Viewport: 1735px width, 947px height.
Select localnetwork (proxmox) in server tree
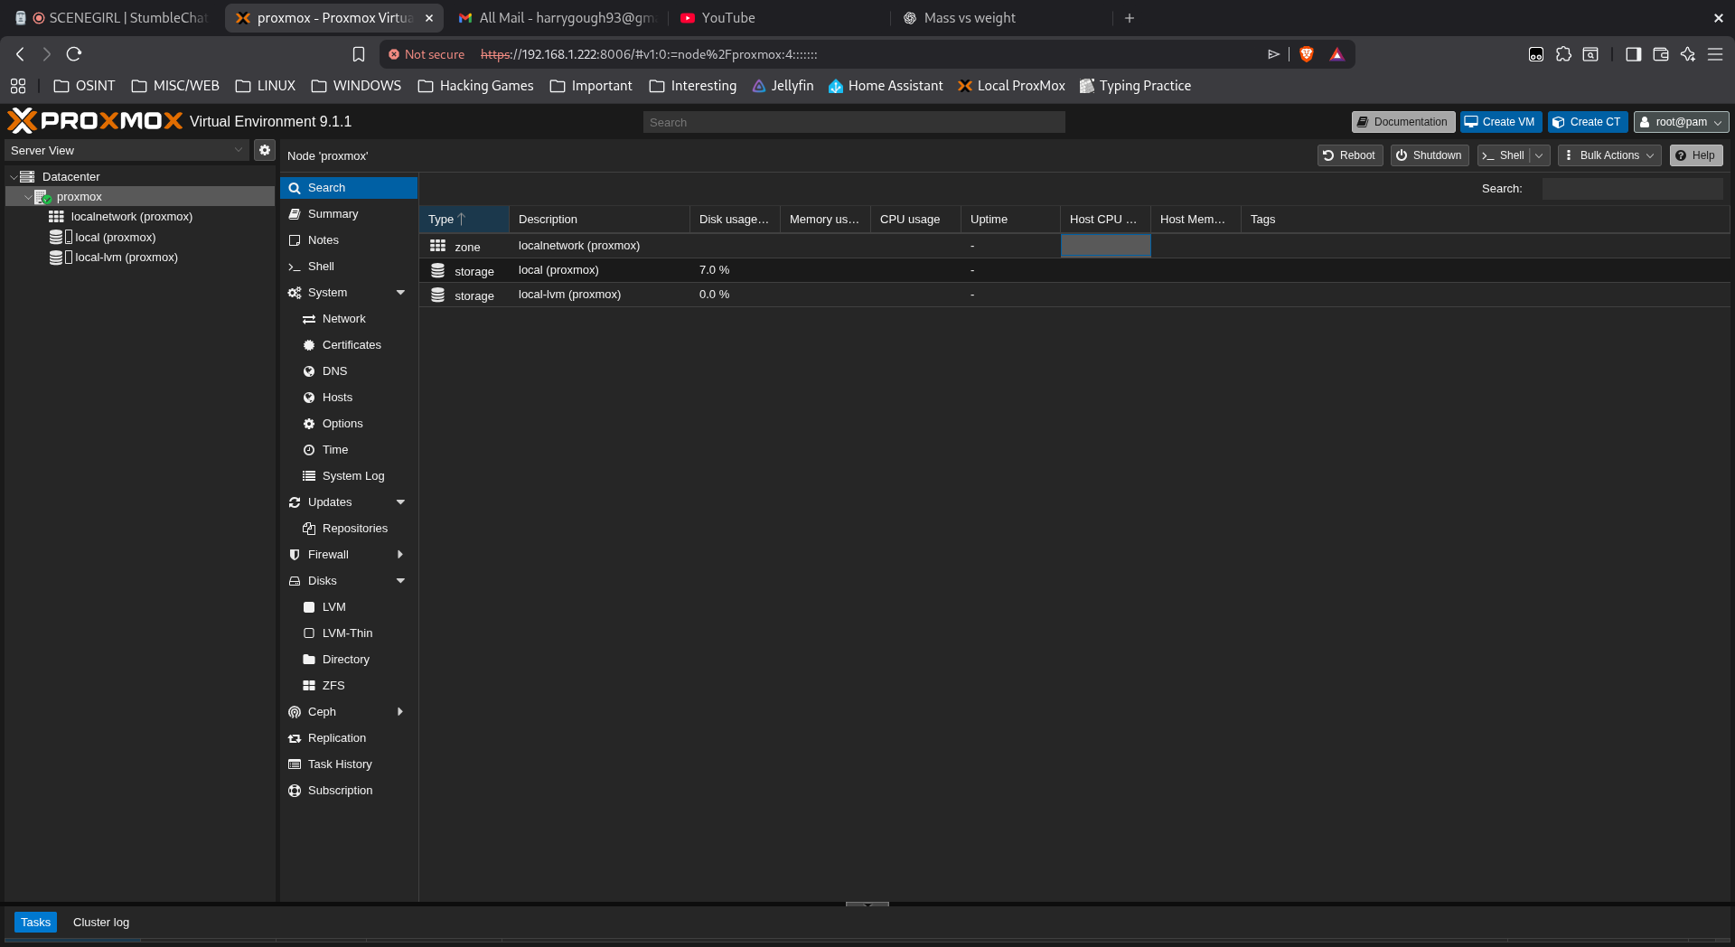[x=131, y=217]
